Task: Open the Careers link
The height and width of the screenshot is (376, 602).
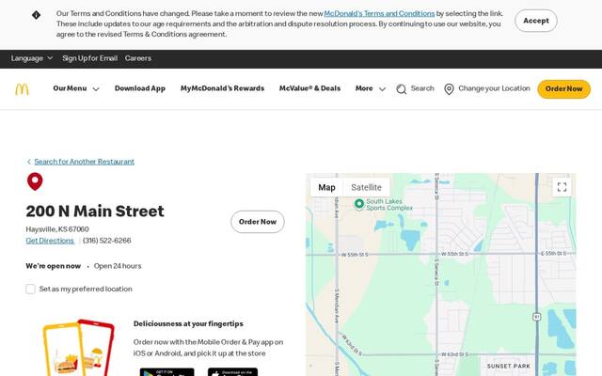Action: tap(138, 58)
